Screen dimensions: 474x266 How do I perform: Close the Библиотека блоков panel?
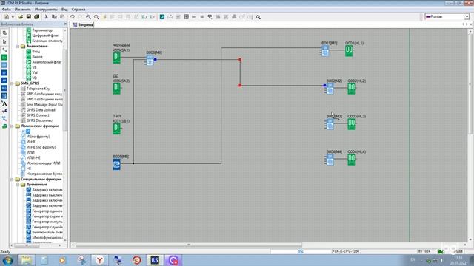tap(65, 24)
